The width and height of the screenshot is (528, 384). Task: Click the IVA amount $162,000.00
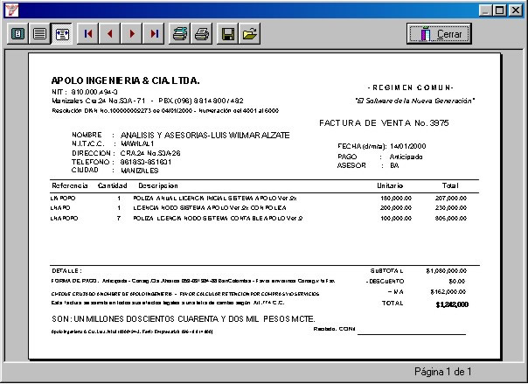point(448,291)
